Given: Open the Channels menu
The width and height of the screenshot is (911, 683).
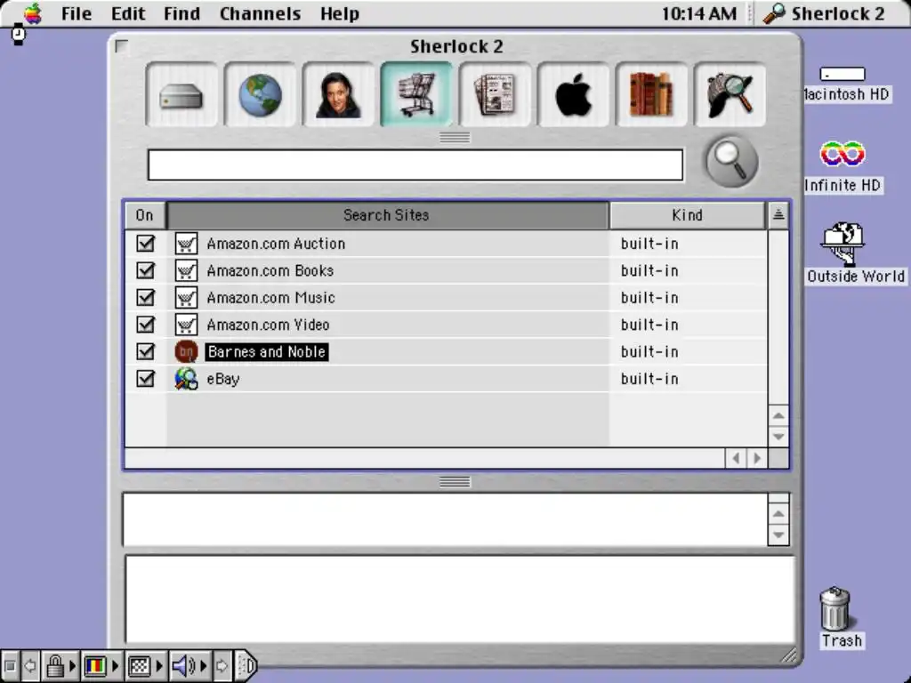Looking at the screenshot, I should [261, 13].
